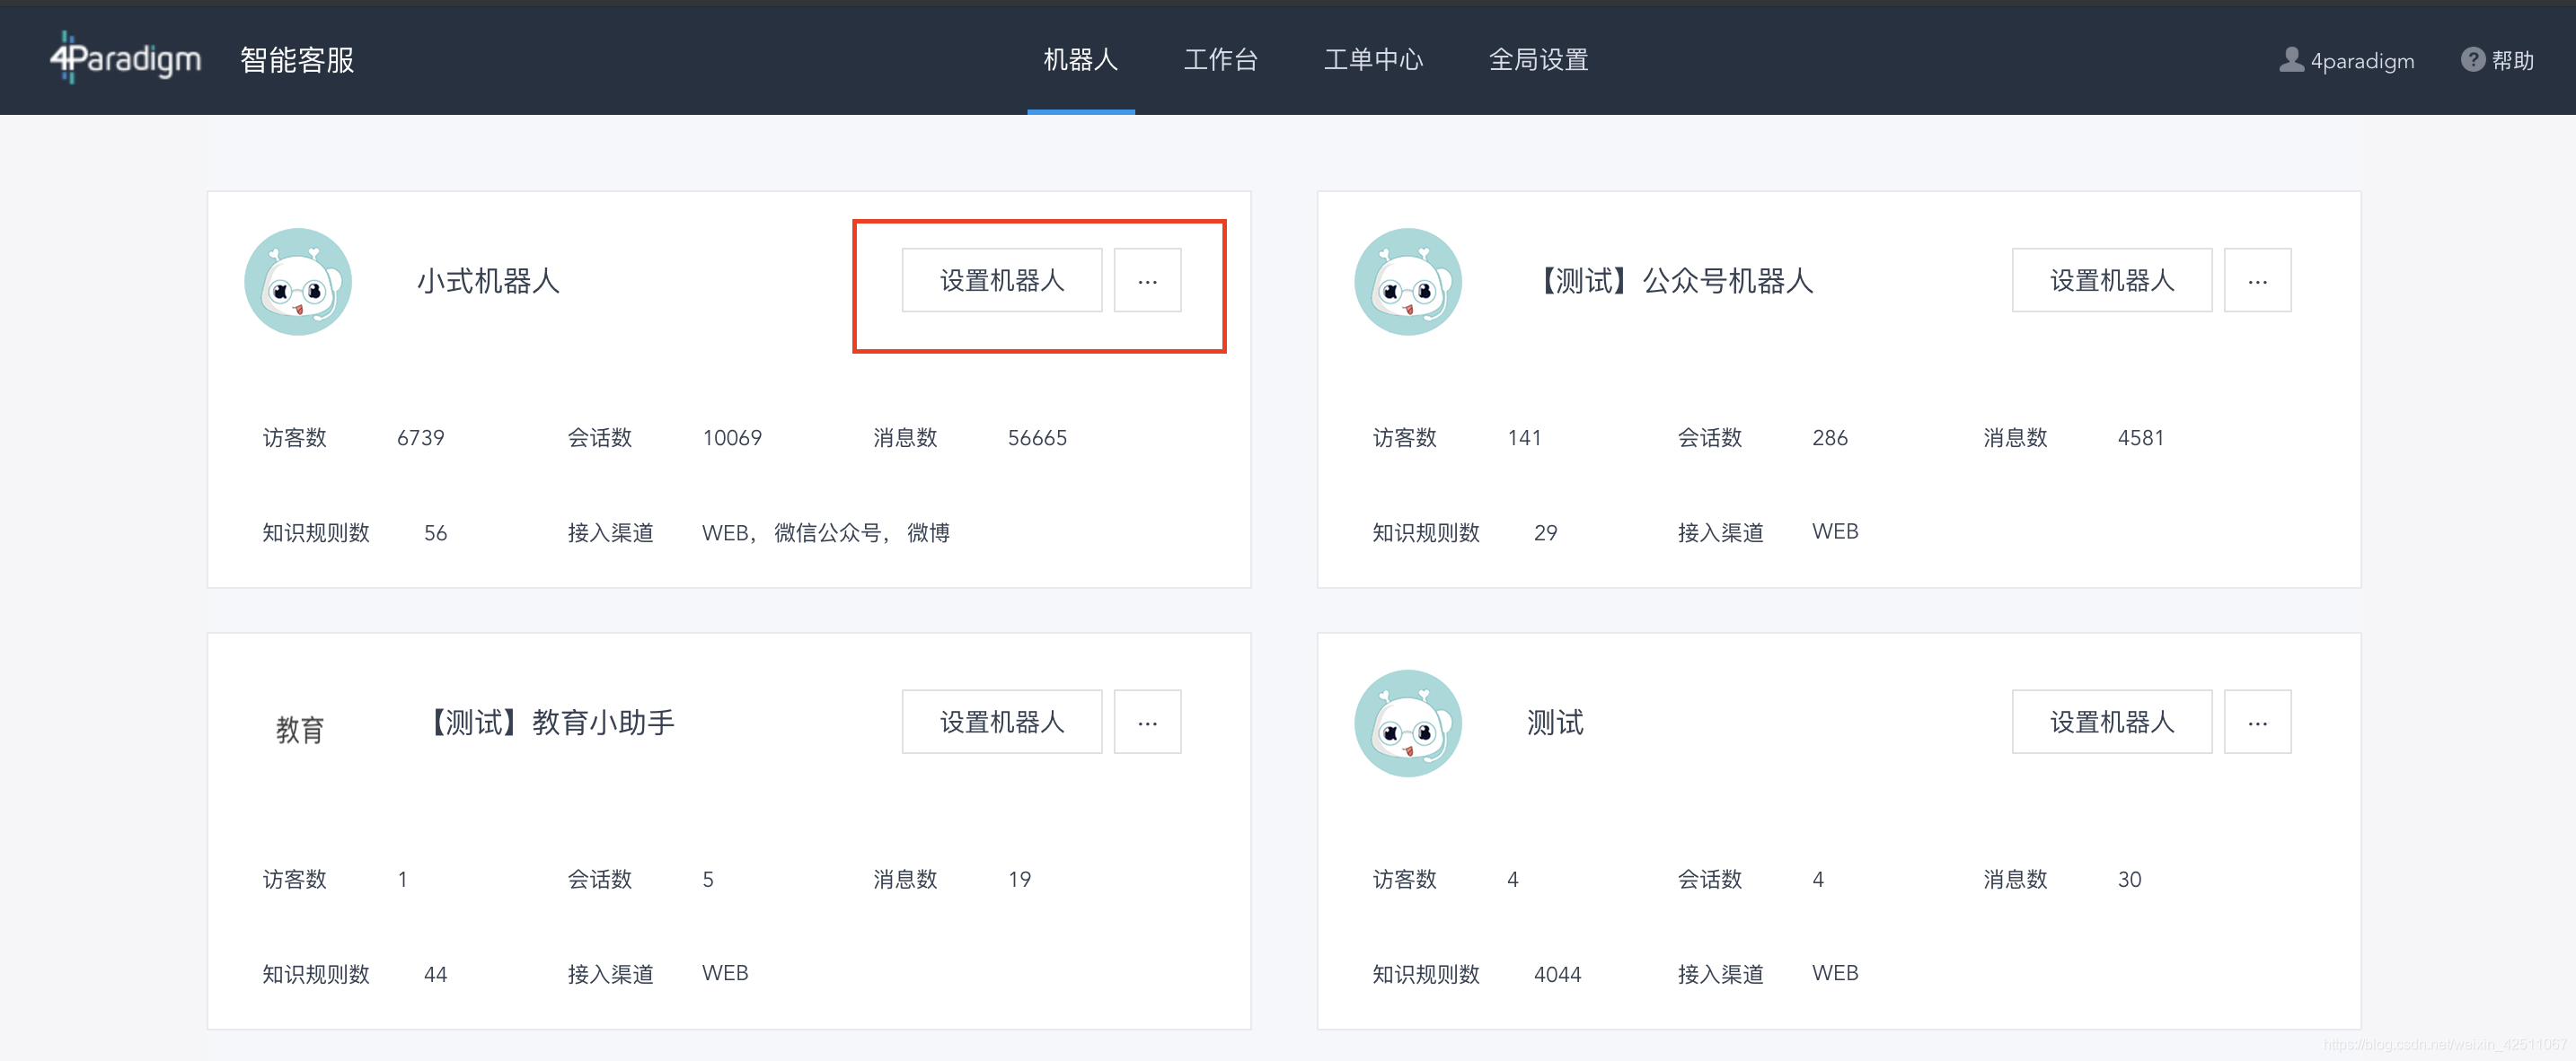This screenshot has height=1061, width=2576.
Task: Switch to the 工作台 tab
Action: [x=1220, y=60]
